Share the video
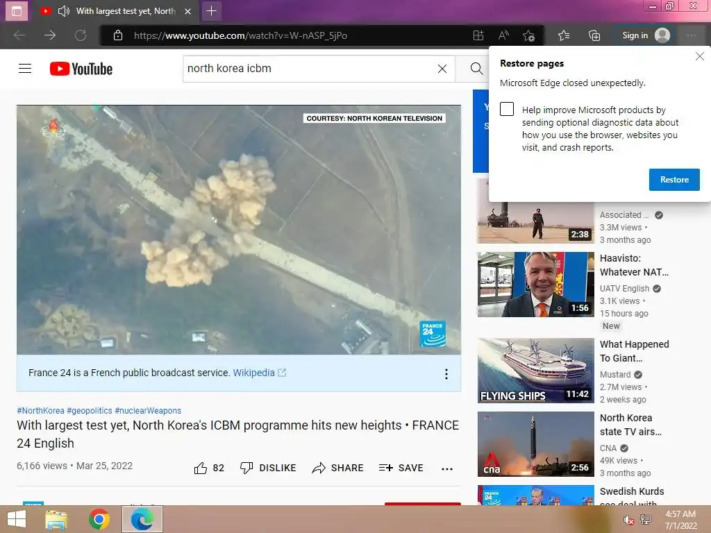The height and width of the screenshot is (533, 711). (x=337, y=468)
